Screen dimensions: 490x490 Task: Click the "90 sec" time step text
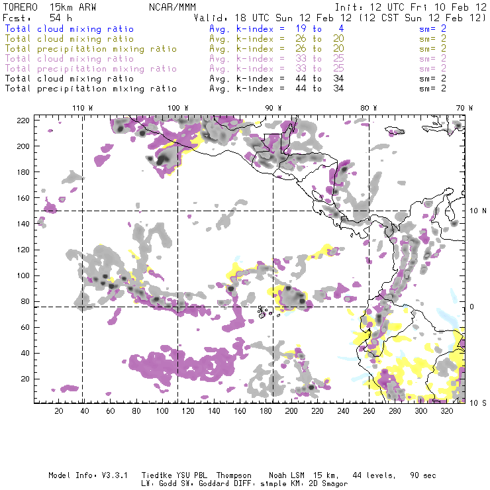click(423, 475)
